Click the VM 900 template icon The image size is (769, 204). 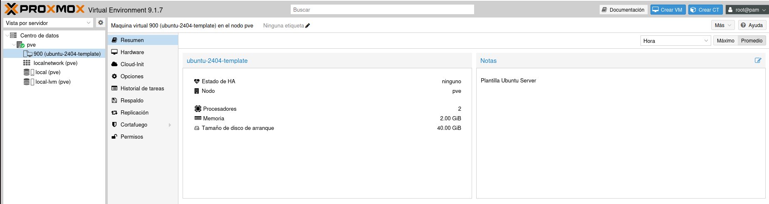pos(28,54)
